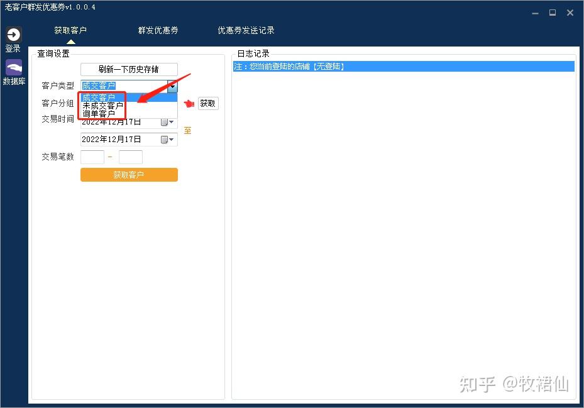The image size is (584, 408).
Task: Minimize the application window
Action: pos(535,13)
